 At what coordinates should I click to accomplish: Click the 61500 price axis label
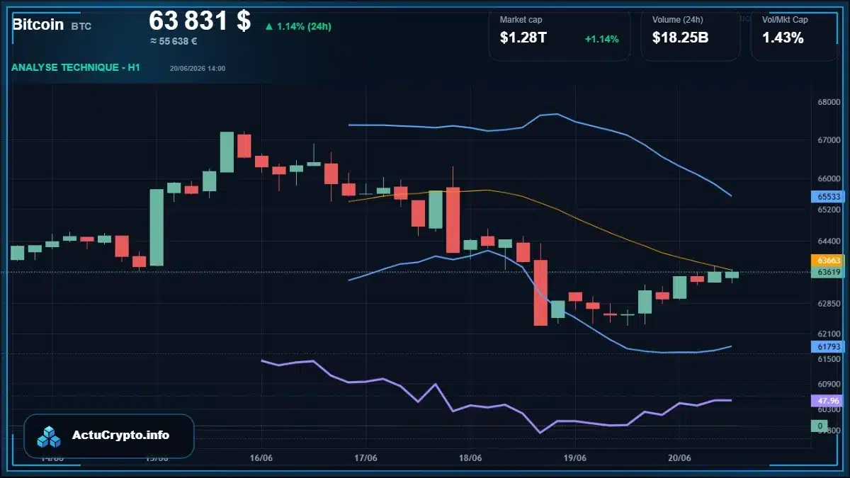(x=829, y=360)
